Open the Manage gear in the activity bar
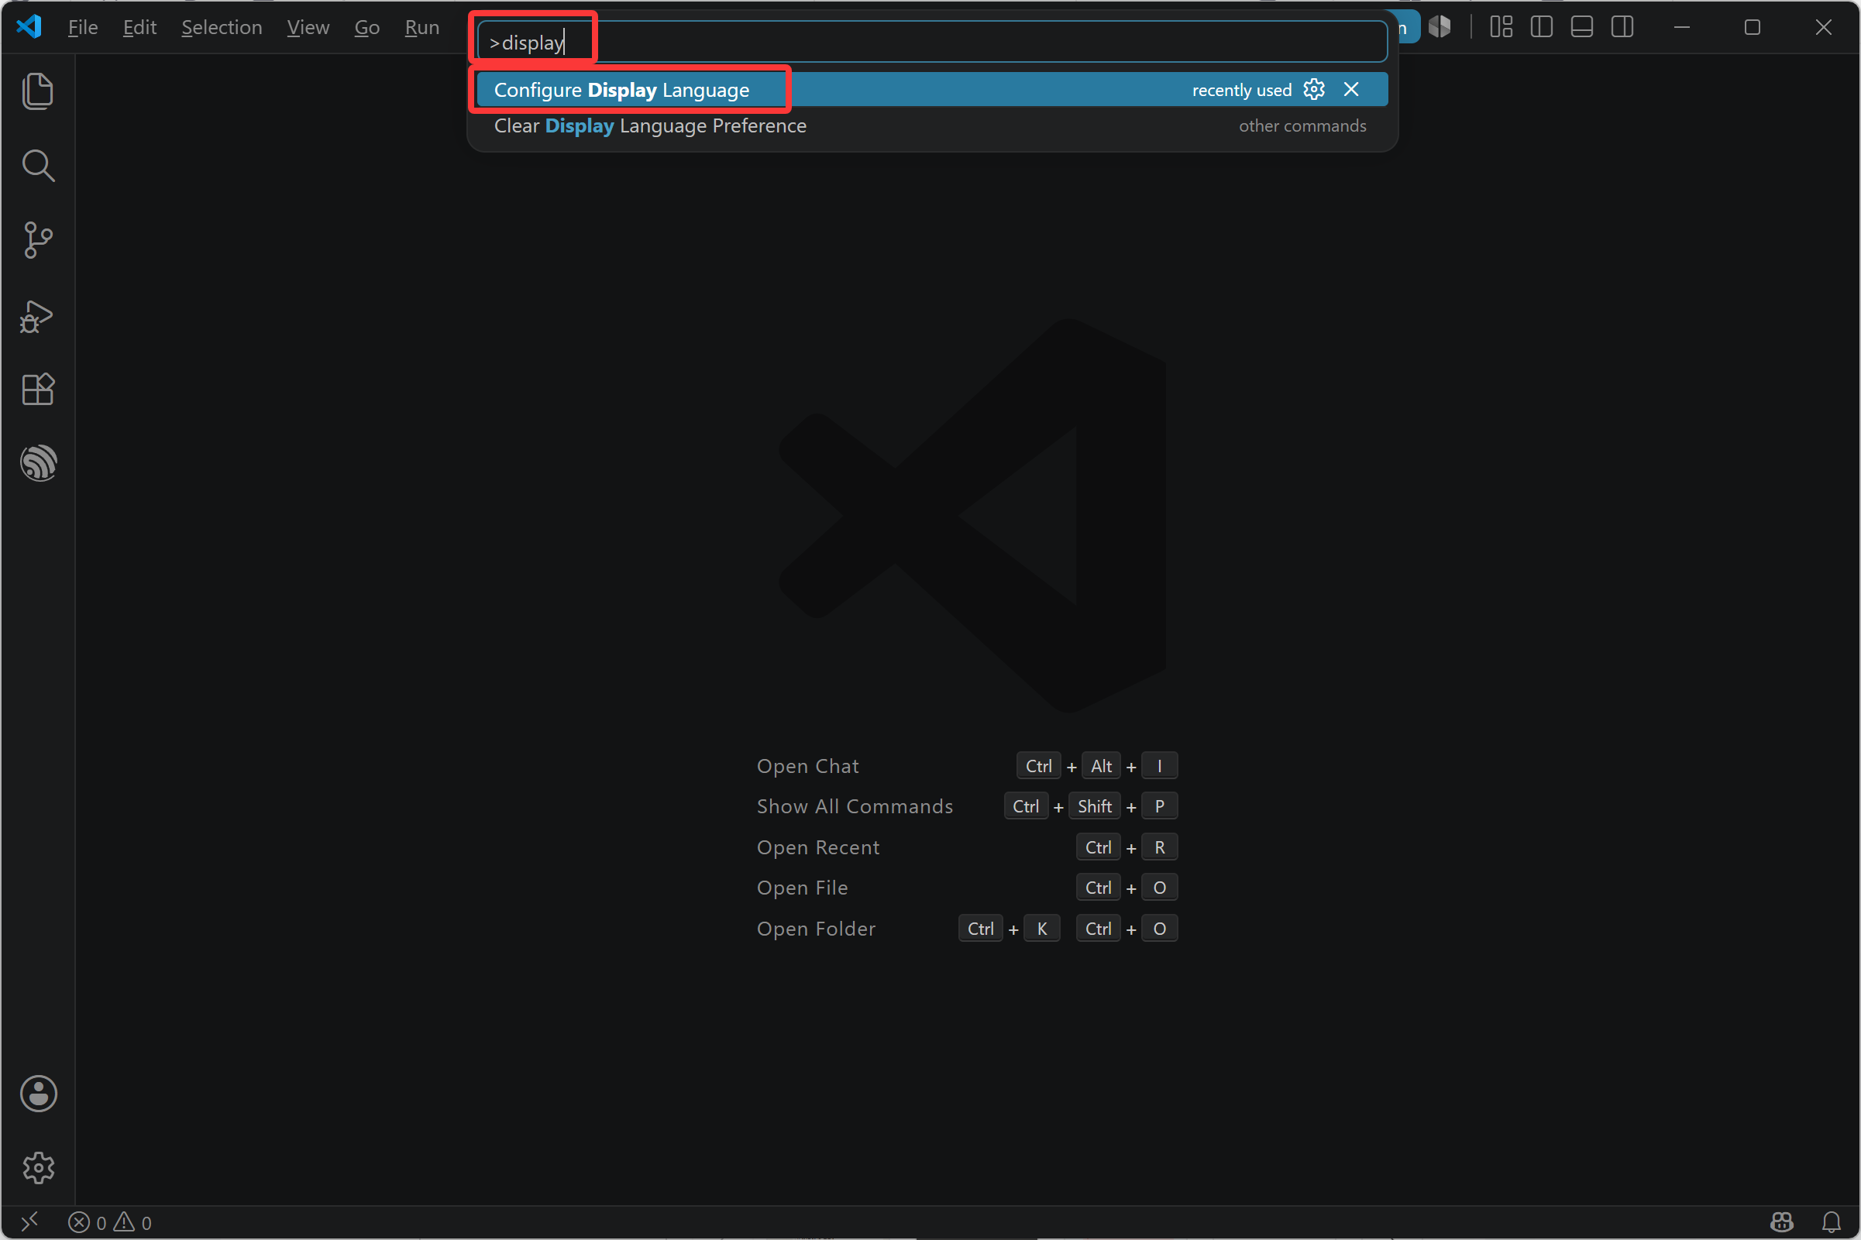The width and height of the screenshot is (1861, 1240). 38,1167
